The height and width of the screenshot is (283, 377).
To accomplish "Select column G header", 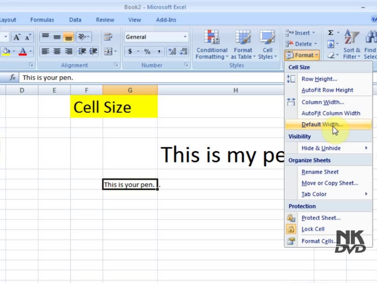I will (x=130, y=90).
